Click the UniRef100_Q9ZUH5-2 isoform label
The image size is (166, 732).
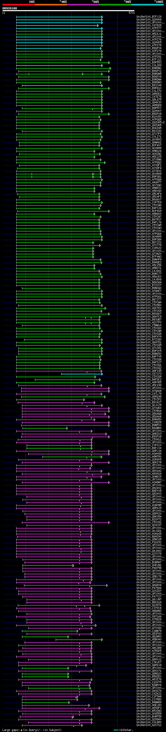[x=150, y=123]
